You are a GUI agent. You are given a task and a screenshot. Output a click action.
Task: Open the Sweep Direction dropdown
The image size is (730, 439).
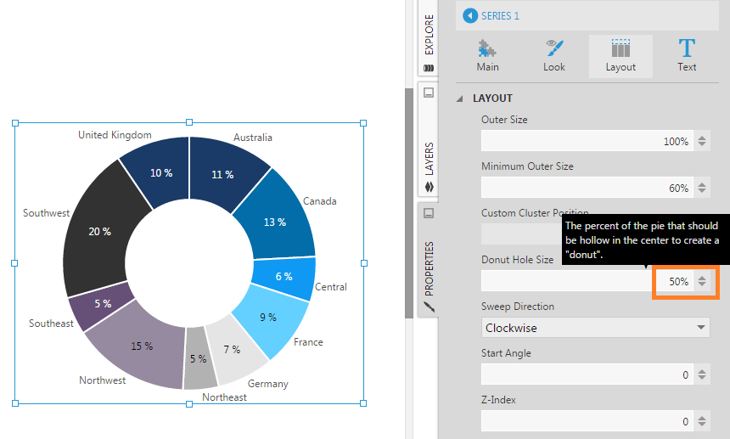pos(595,328)
